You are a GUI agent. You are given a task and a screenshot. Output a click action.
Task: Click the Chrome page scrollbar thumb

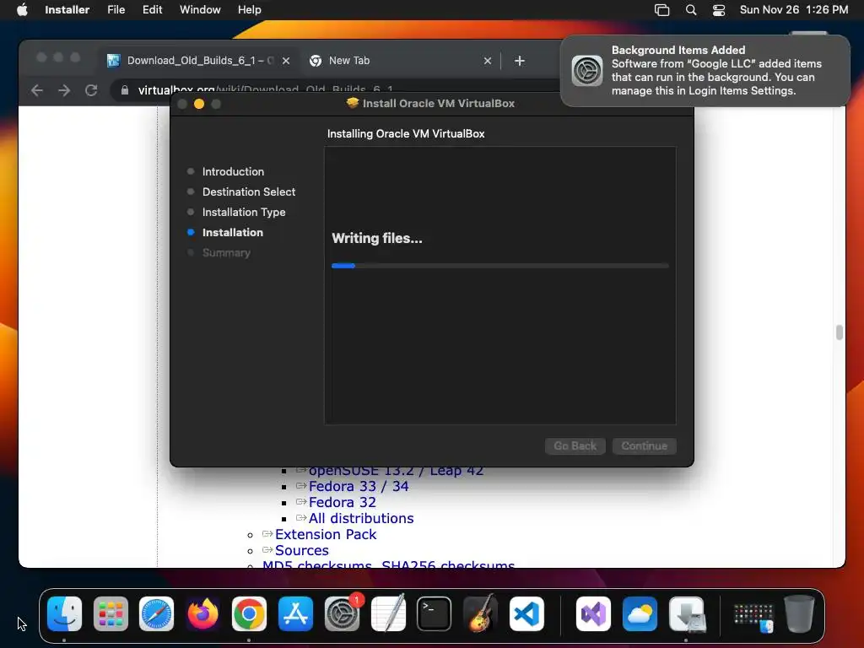[x=840, y=332]
